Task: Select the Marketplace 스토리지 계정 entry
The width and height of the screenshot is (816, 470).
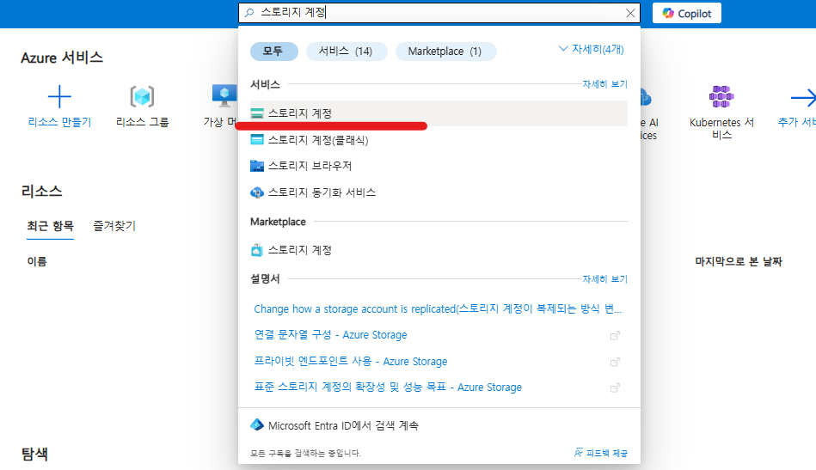Action: coord(439,250)
